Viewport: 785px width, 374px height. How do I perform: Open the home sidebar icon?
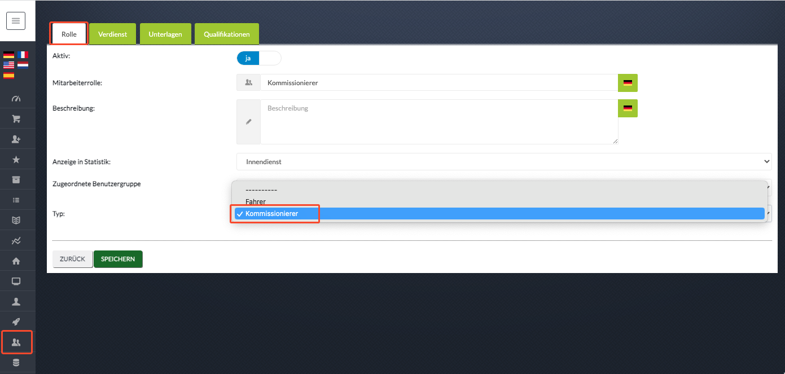(x=16, y=261)
